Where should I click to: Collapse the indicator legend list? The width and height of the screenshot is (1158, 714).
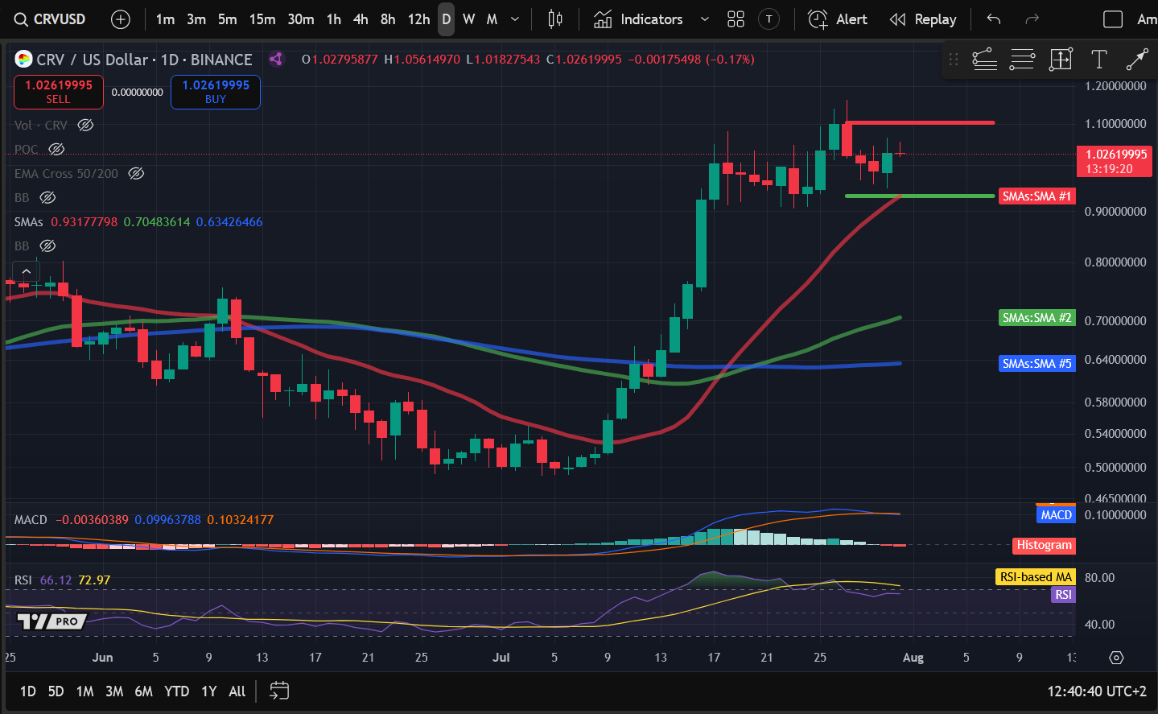[x=26, y=271]
